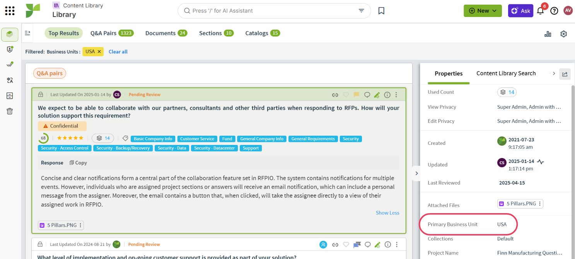Switch to the Top Results tab
The height and width of the screenshot is (259, 575).
[64, 33]
